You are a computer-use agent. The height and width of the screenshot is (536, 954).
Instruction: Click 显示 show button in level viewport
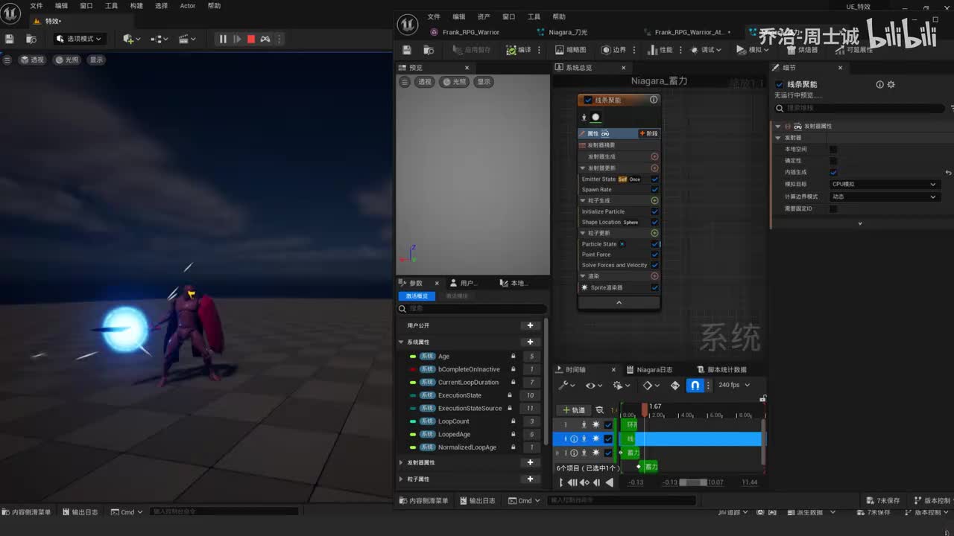97,60
